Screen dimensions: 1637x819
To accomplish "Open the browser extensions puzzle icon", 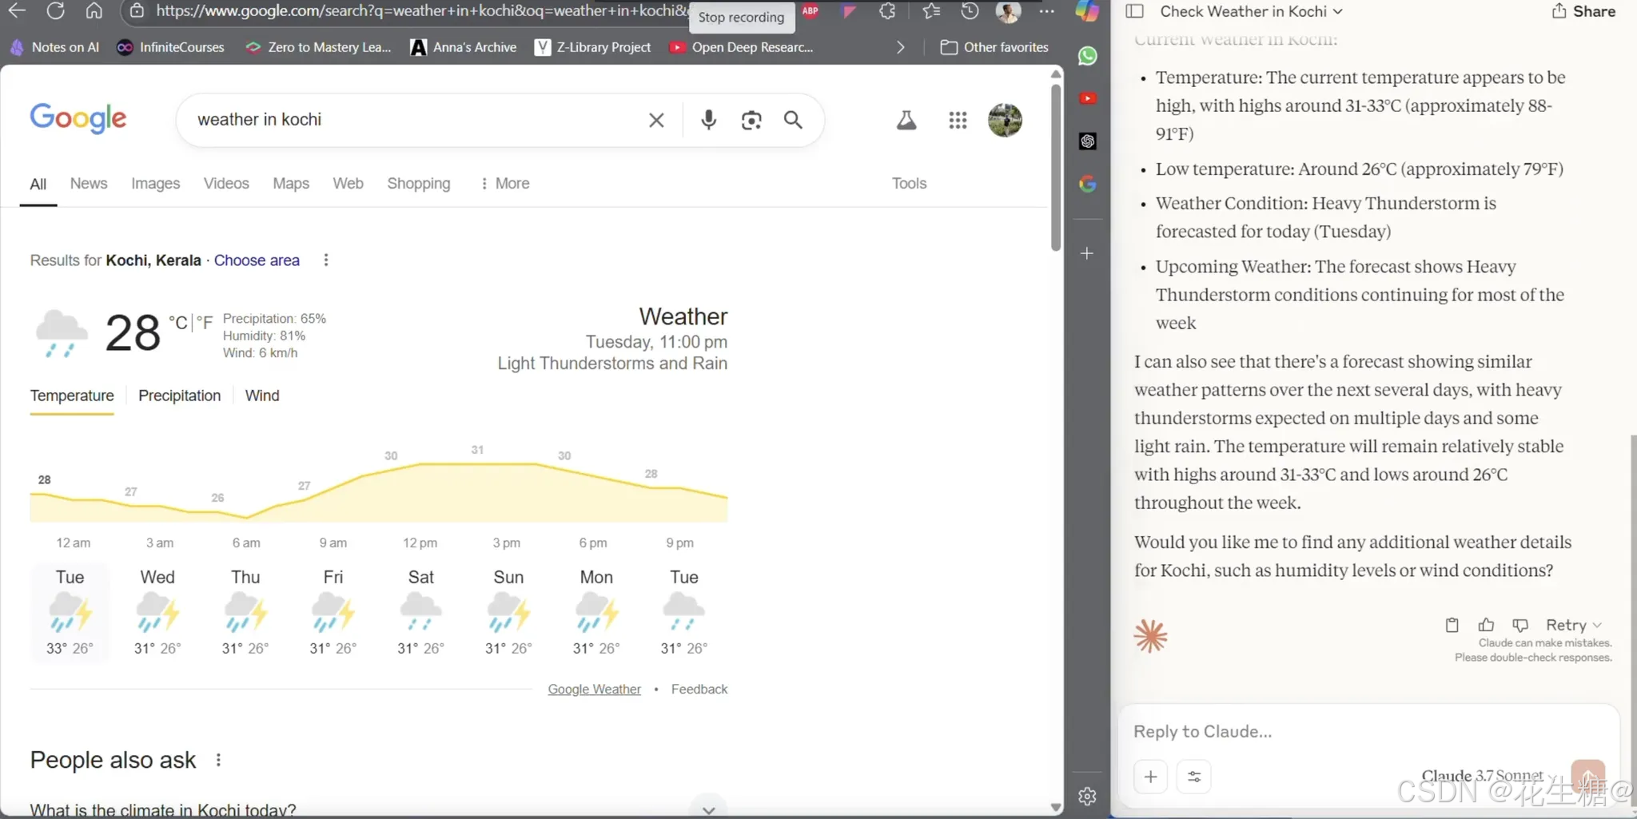I will [887, 11].
